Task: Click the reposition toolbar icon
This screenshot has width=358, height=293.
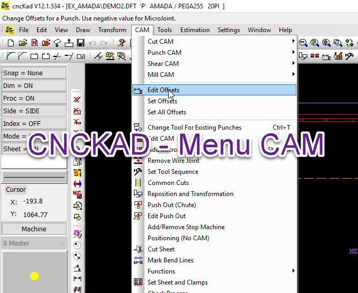Action: pyautogui.click(x=303, y=56)
